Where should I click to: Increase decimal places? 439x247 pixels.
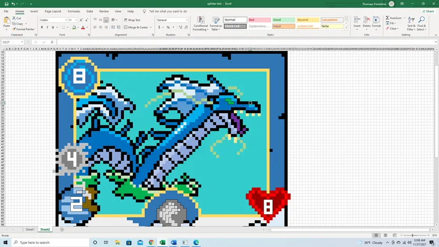pos(180,27)
